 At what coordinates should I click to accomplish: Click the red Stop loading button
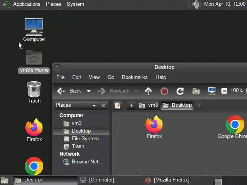(x=164, y=91)
